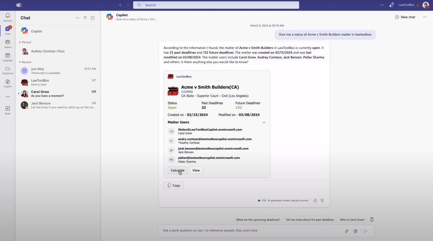The image size is (433, 241).
Task: Open the people notifications icon with badge
Action: pyautogui.click(x=392, y=5)
